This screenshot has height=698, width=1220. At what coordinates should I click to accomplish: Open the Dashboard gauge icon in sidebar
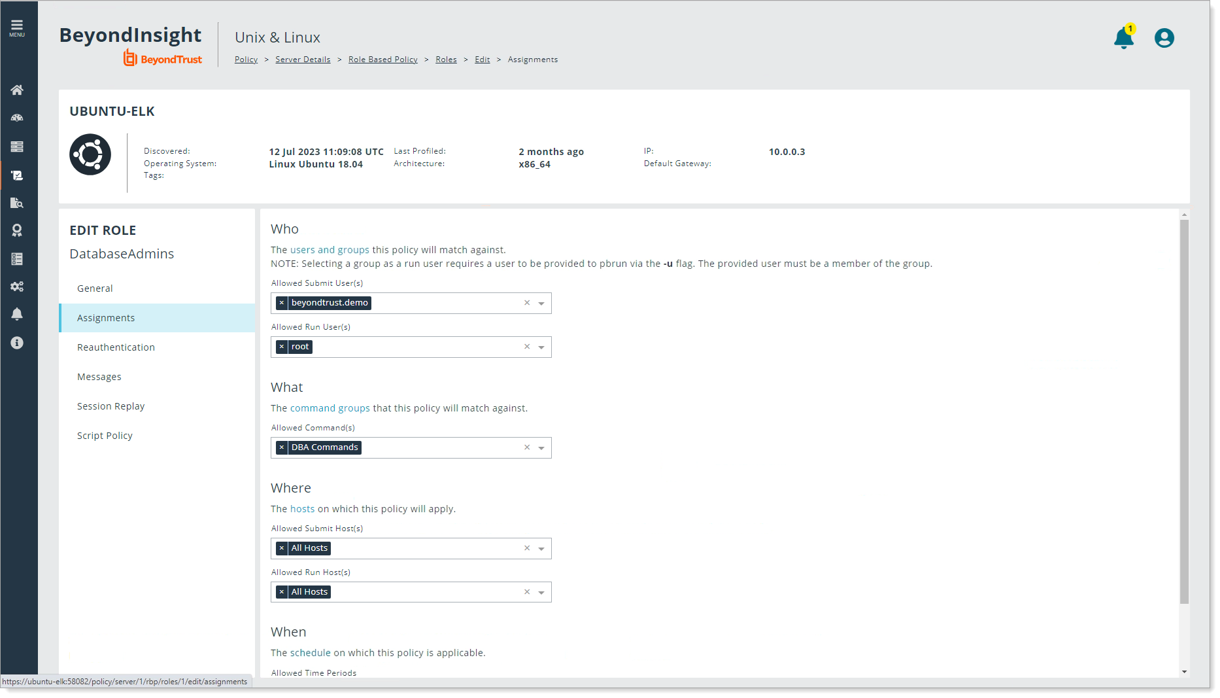click(17, 118)
